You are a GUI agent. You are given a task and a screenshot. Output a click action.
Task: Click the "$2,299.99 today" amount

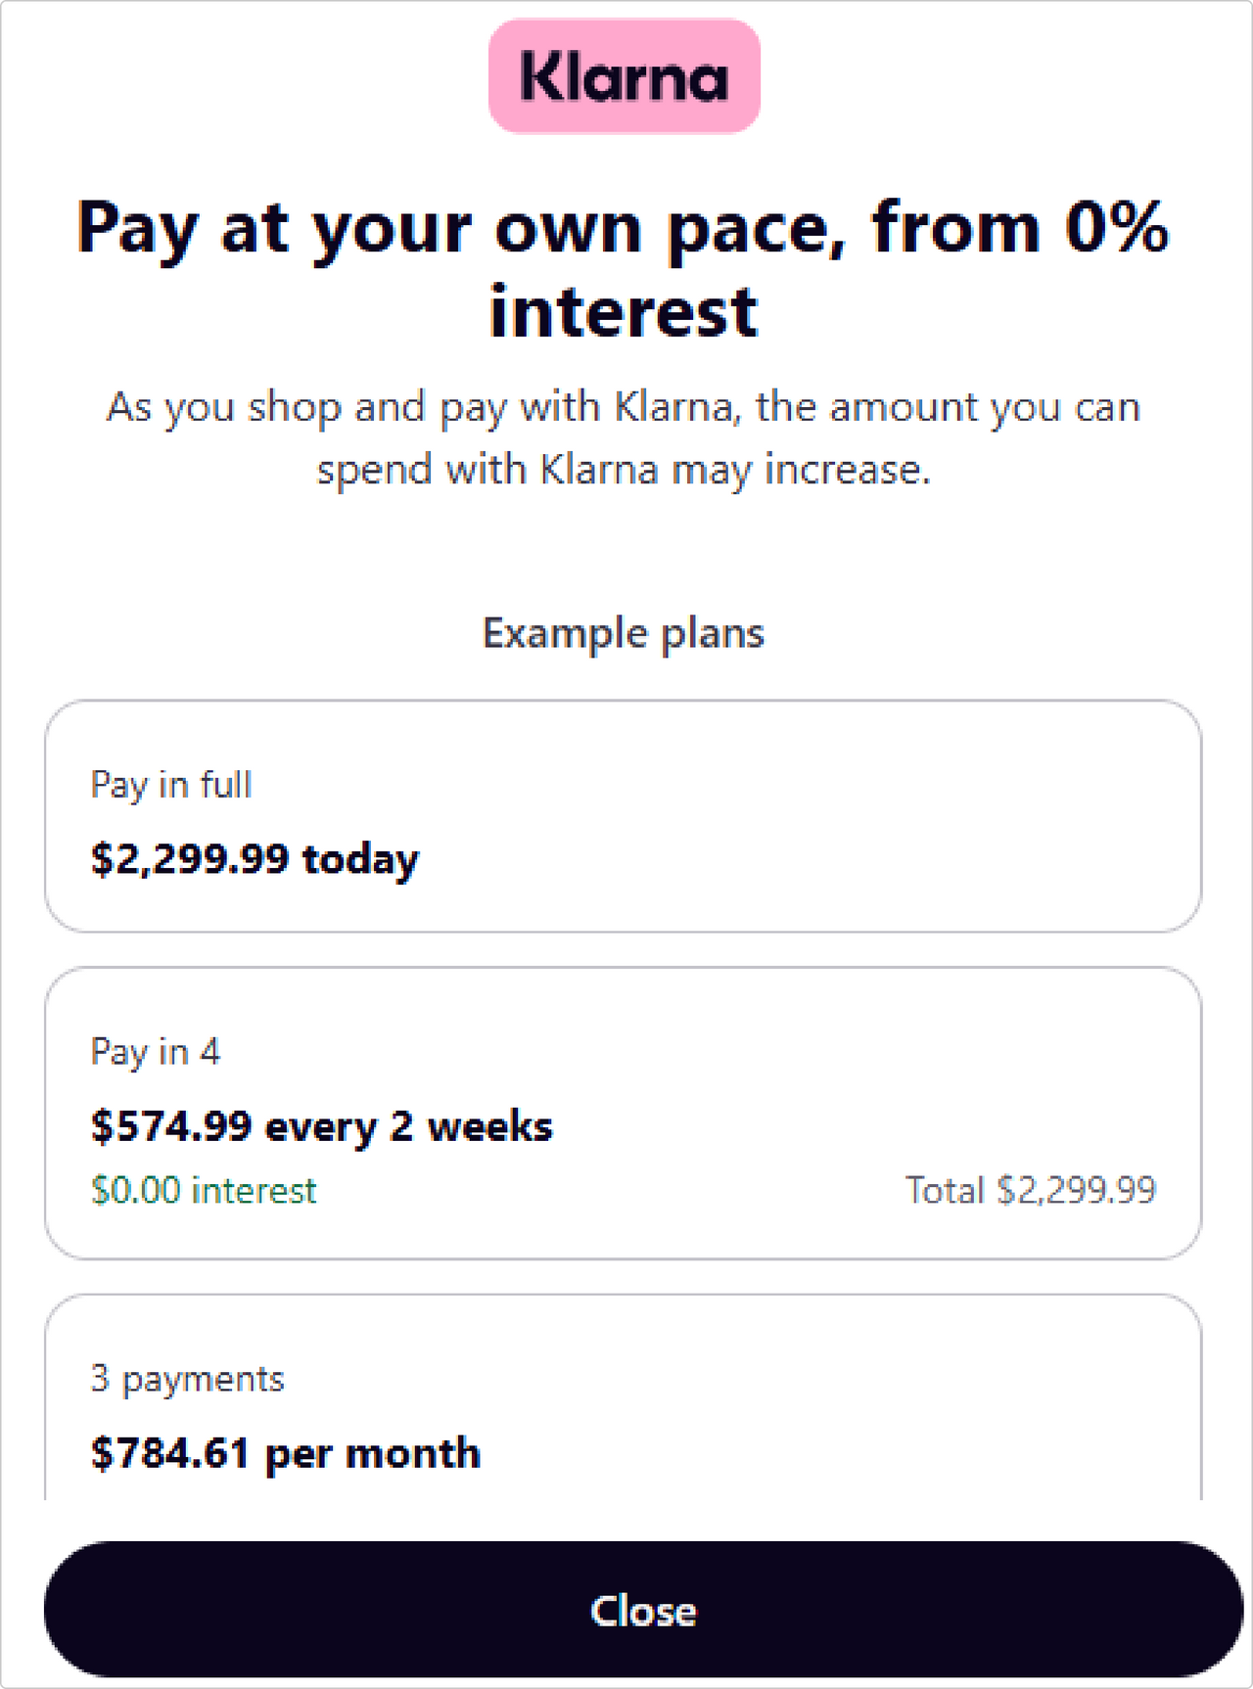[255, 859]
